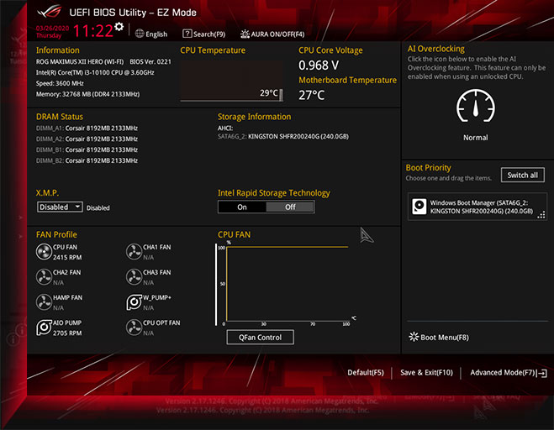This screenshot has height=430, width=554.
Task: Click the 11:22 clock time
Action: [x=93, y=31]
